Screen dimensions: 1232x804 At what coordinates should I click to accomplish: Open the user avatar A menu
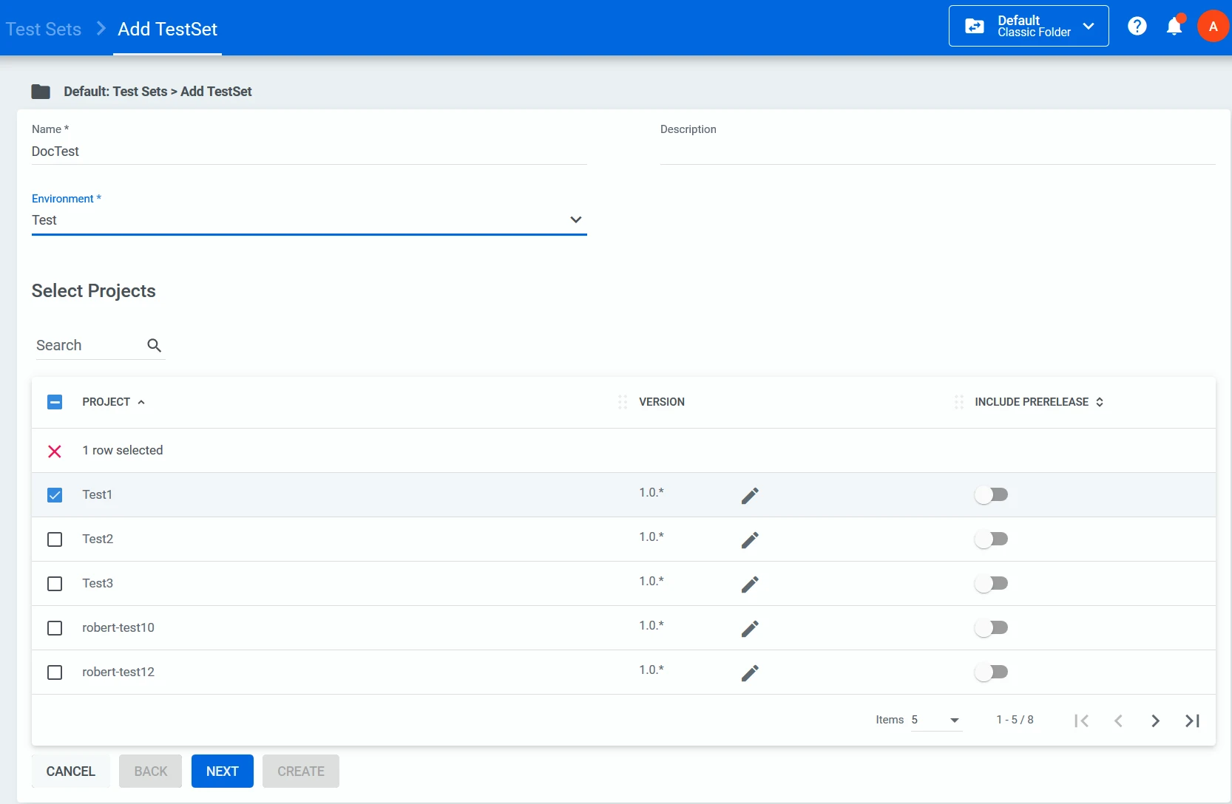click(x=1213, y=27)
